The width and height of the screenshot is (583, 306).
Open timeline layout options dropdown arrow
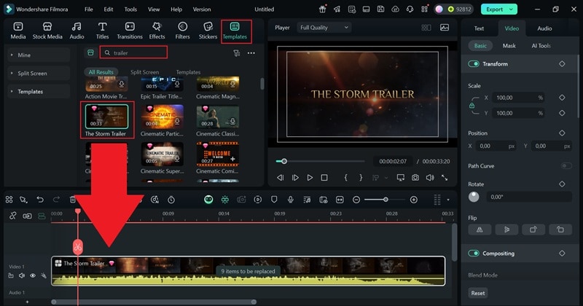[x=448, y=200]
